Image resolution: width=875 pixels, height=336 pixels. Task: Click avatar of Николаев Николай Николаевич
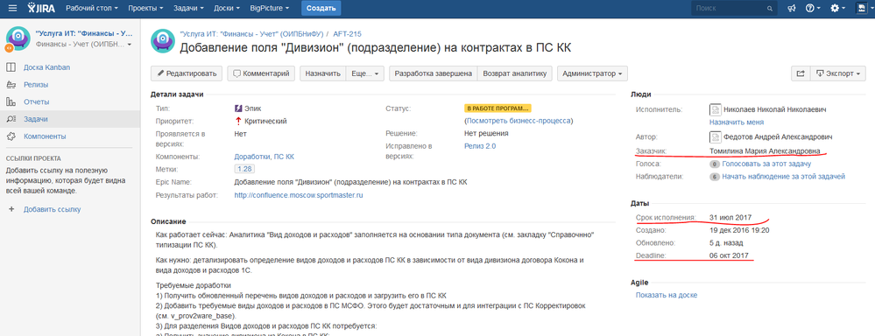point(715,109)
